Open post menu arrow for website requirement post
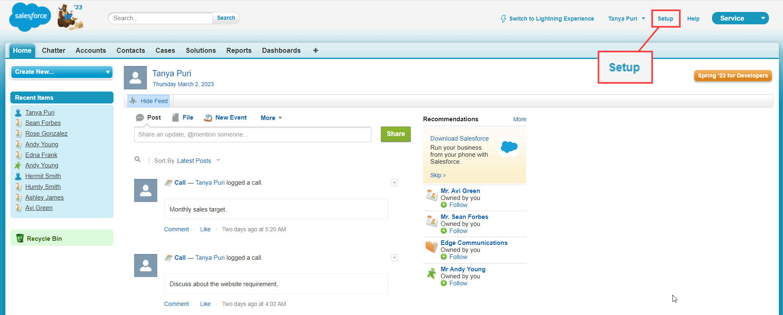783x315 pixels. pos(395,258)
